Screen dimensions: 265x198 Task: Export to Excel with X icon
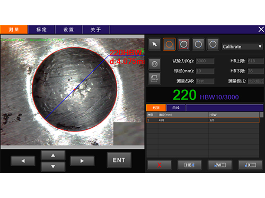pyautogui.click(x=250, y=165)
